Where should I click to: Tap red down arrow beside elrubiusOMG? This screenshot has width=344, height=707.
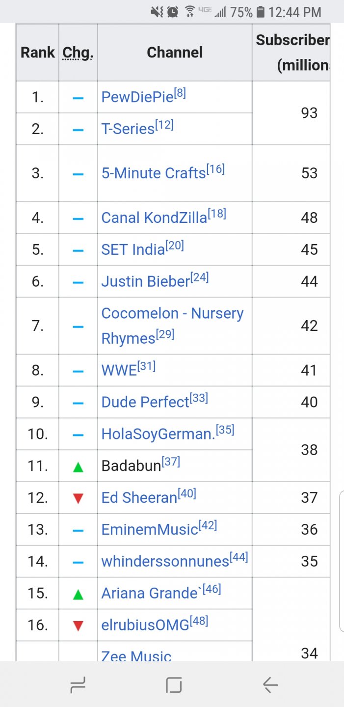[x=78, y=626]
